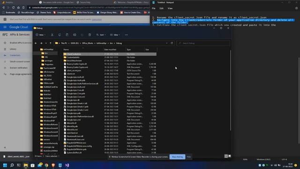Click Hide on the screen sharing bar

point(188,157)
